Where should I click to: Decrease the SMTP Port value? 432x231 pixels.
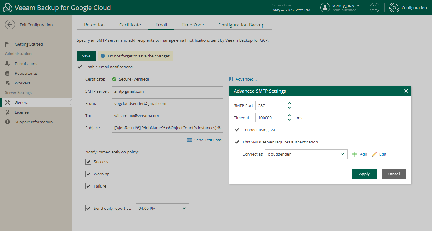click(289, 108)
